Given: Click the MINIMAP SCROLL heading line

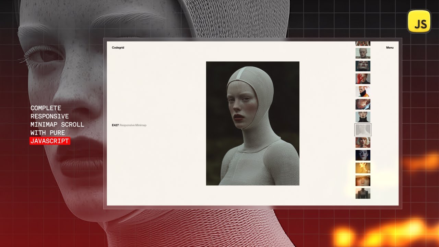Looking at the screenshot, I should 57,125.
